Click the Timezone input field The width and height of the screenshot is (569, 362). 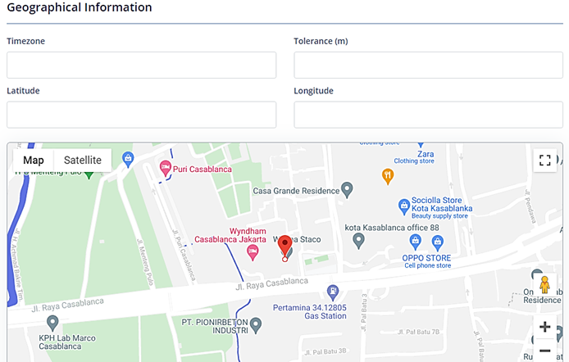(x=142, y=65)
